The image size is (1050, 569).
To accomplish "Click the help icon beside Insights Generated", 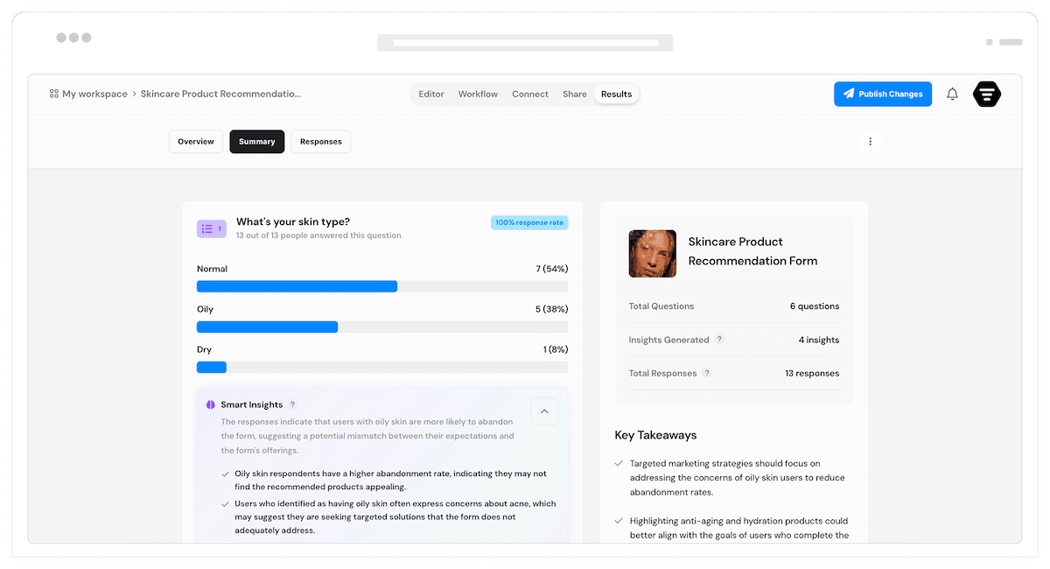I will pyautogui.click(x=719, y=340).
